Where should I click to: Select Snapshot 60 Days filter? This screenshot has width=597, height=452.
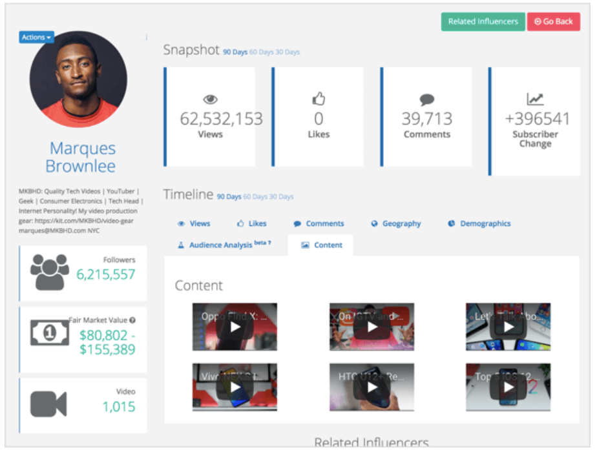tap(261, 52)
